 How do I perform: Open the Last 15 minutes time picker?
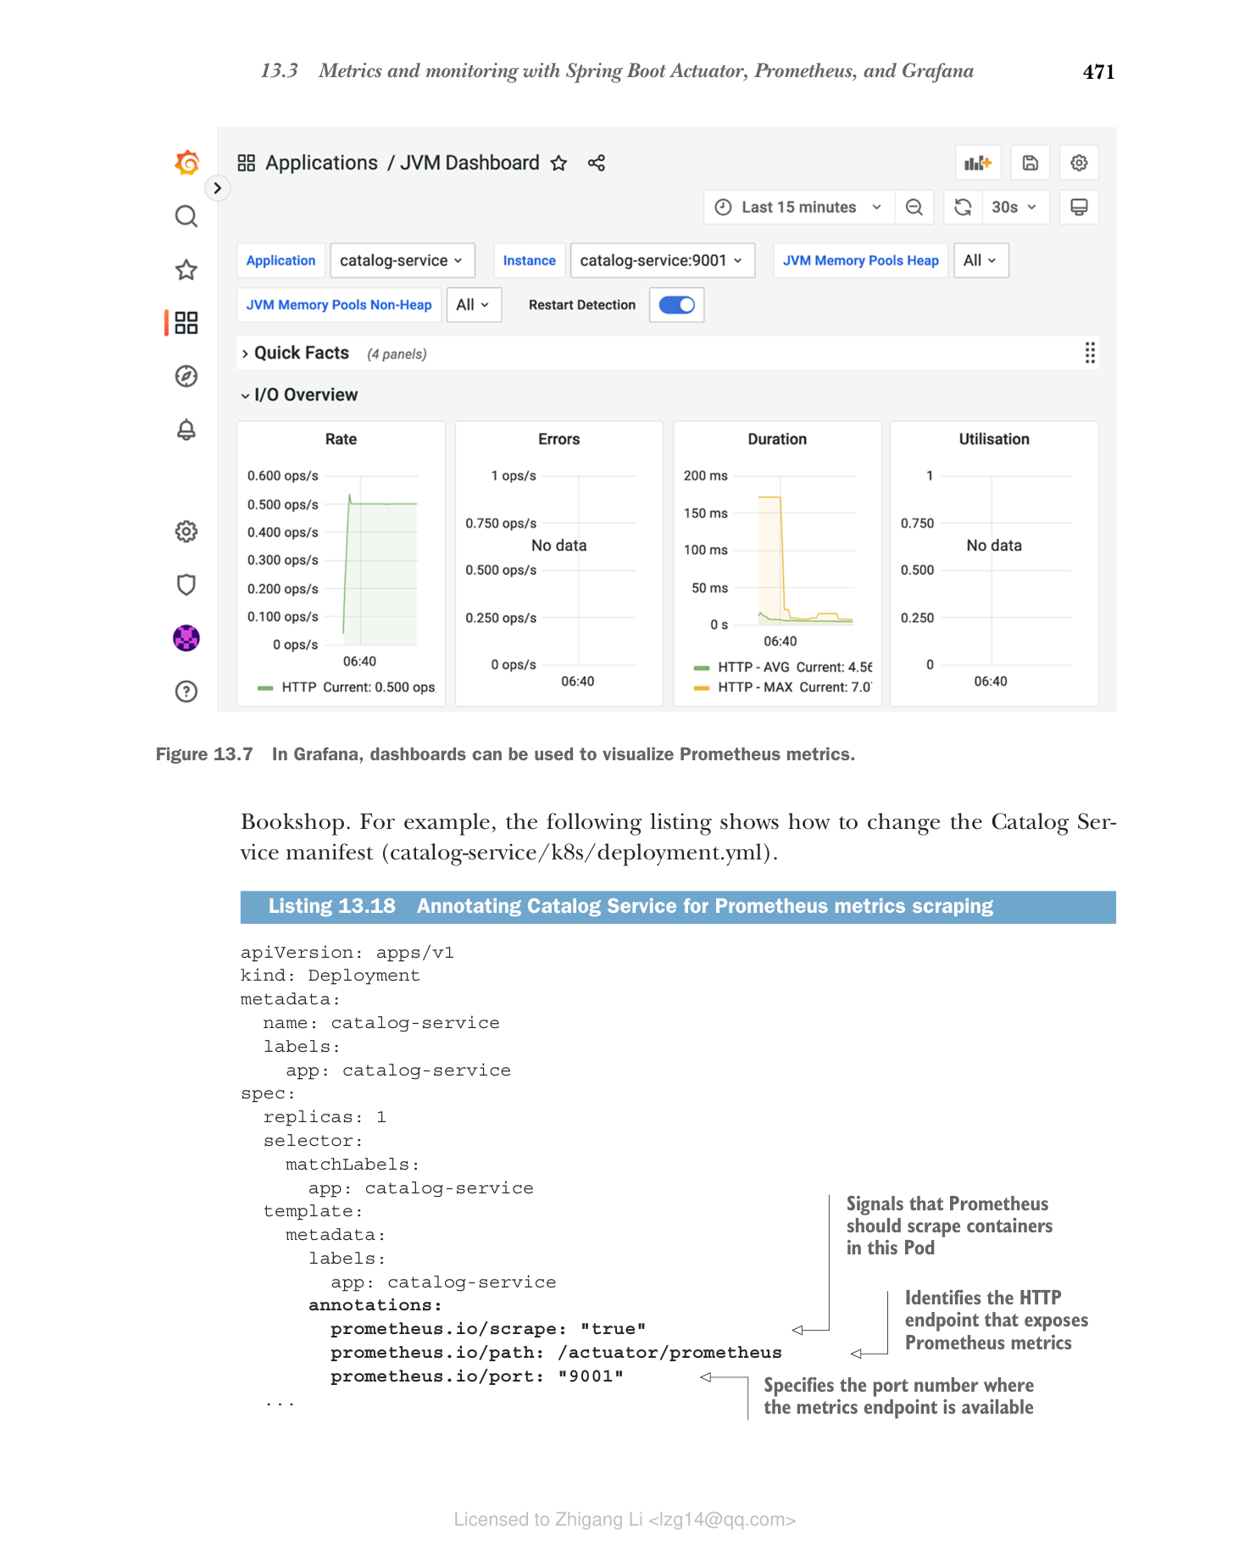(798, 208)
